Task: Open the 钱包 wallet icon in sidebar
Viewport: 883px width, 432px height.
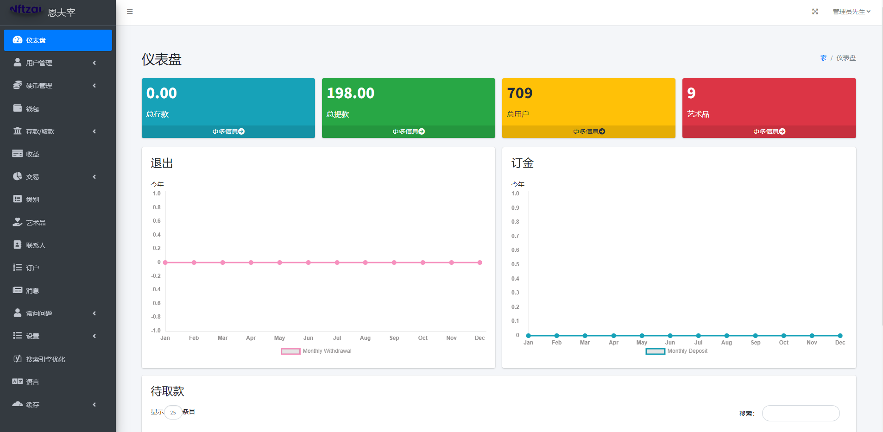Action: pos(18,108)
